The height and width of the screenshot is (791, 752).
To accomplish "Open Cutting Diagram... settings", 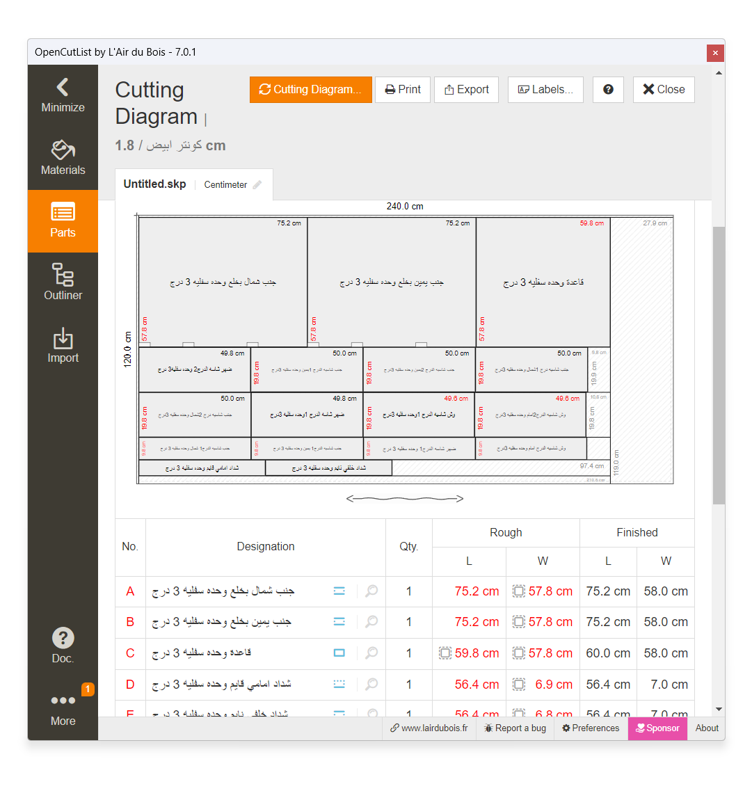I will point(310,90).
